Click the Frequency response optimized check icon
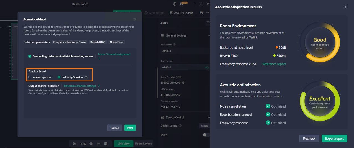The height and width of the screenshot is (148, 354). [x=268, y=123]
